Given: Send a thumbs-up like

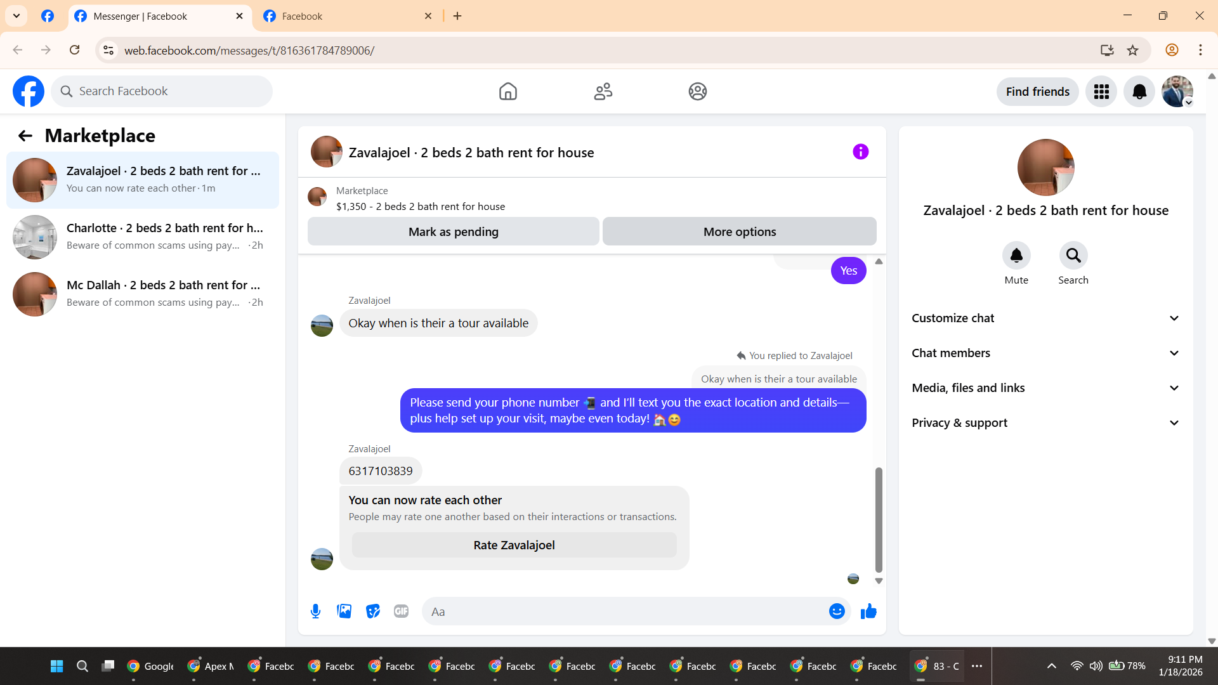Looking at the screenshot, I should point(868,611).
